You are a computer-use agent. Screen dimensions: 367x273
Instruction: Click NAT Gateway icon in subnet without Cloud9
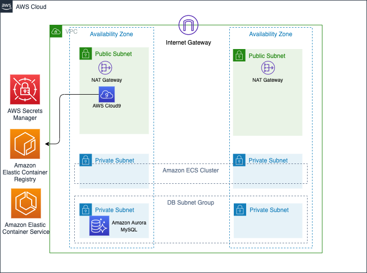(x=268, y=68)
